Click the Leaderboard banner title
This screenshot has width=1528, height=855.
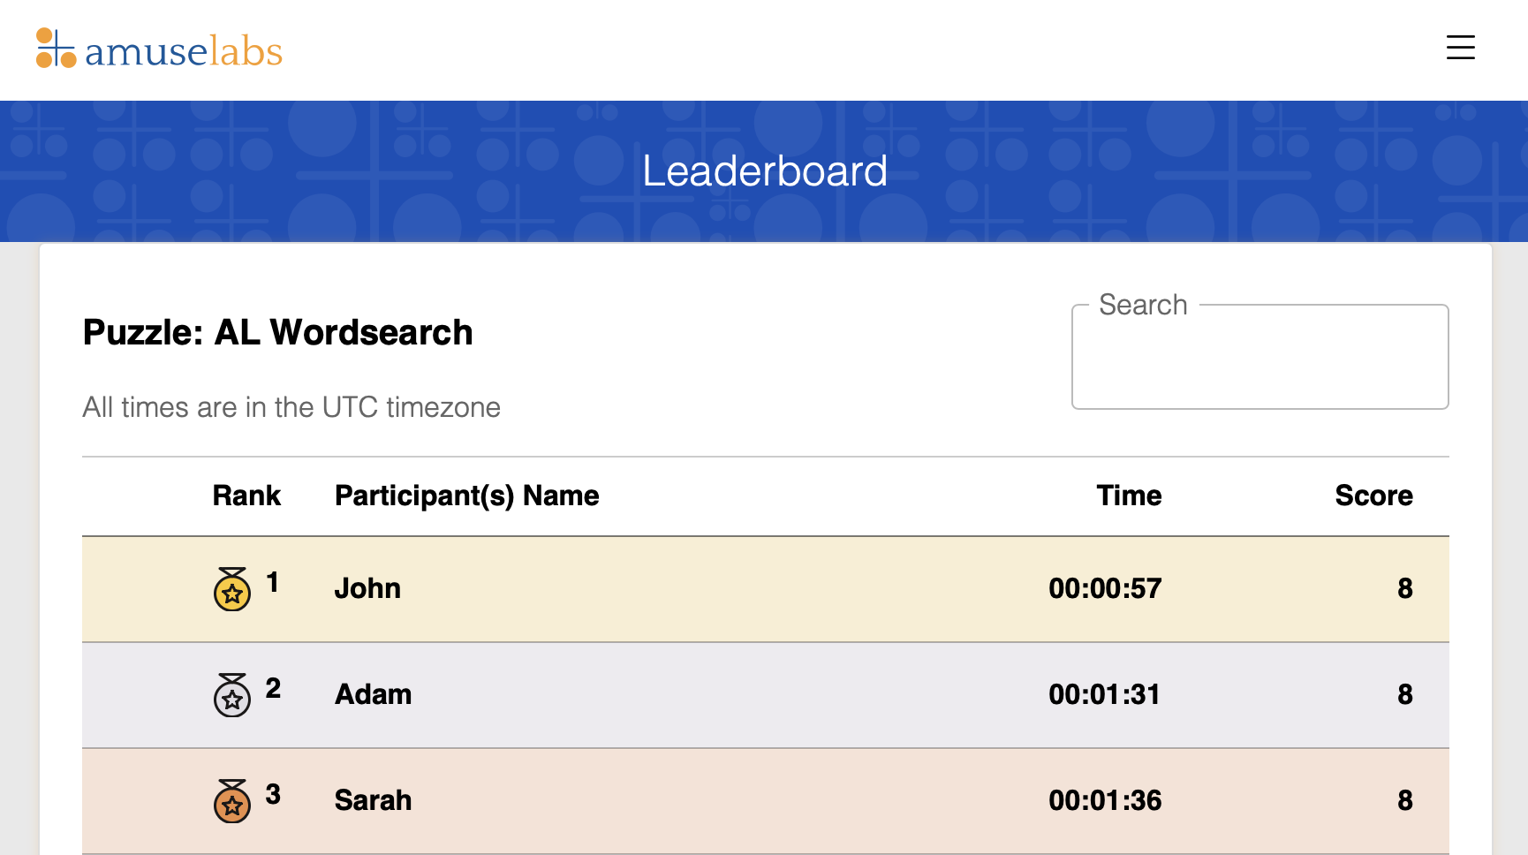point(764,170)
